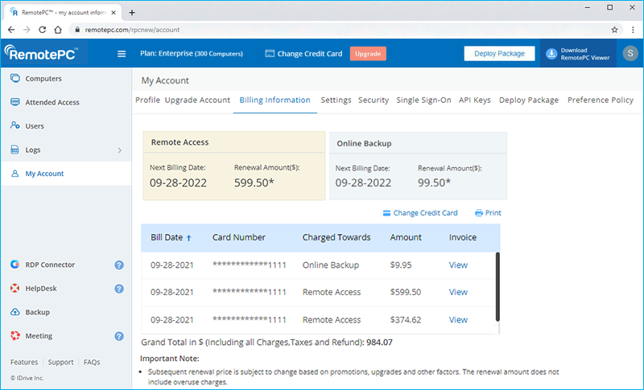
Task: Click the Deploy Package header button
Action: coord(499,53)
